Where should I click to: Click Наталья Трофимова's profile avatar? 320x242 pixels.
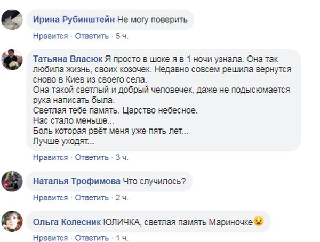tap(12, 181)
